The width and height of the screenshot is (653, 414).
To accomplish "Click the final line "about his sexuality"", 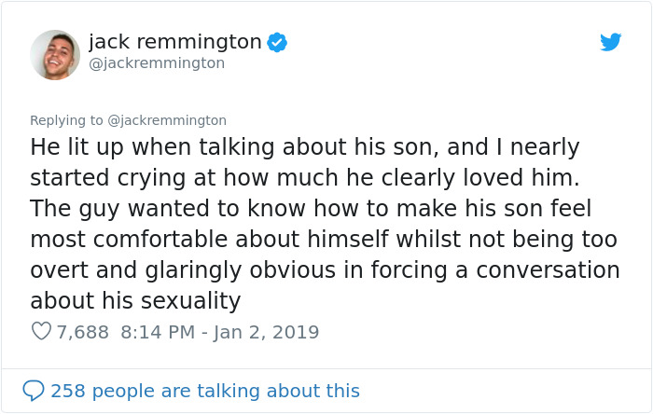I will pyautogui.click(x=135, y=301).
